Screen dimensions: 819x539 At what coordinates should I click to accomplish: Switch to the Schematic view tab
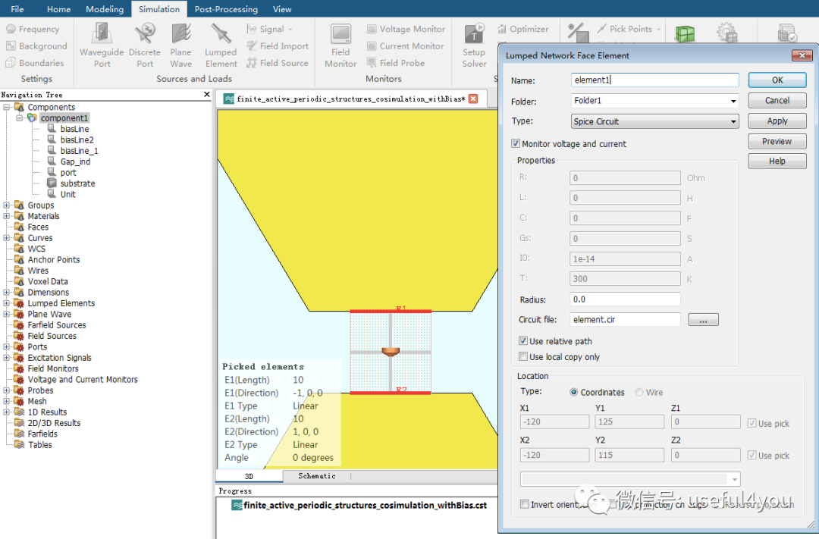(x=317, y=476)
